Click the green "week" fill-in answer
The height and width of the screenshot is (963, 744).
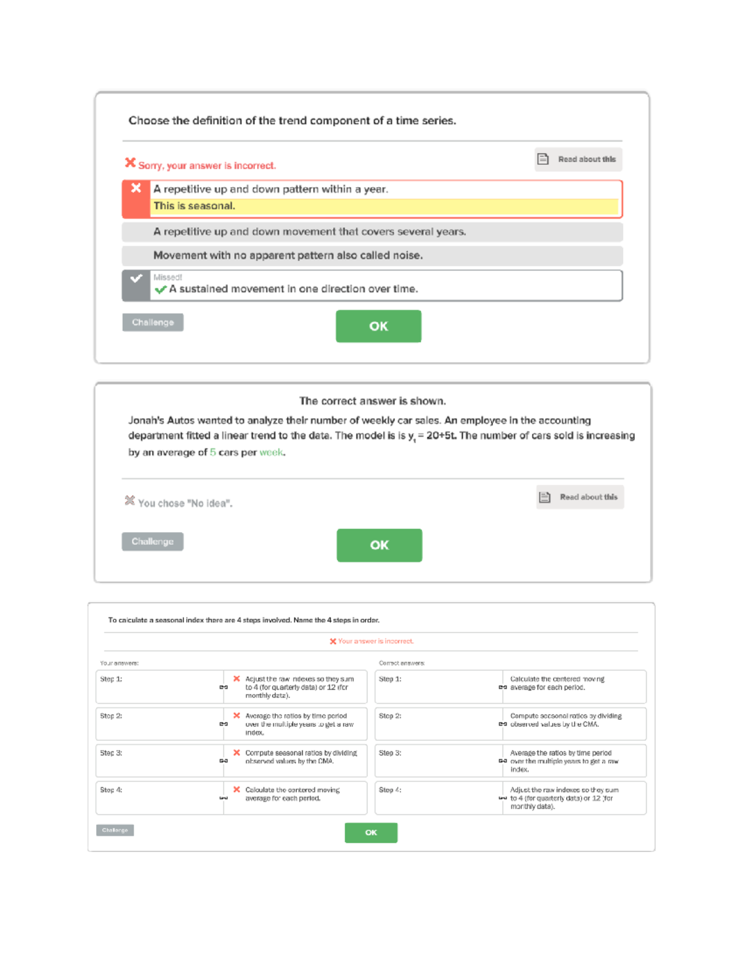272,453
